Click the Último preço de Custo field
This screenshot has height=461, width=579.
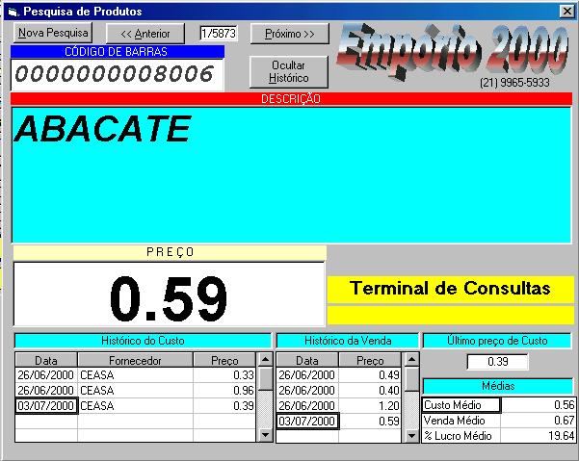pos(497,362)
